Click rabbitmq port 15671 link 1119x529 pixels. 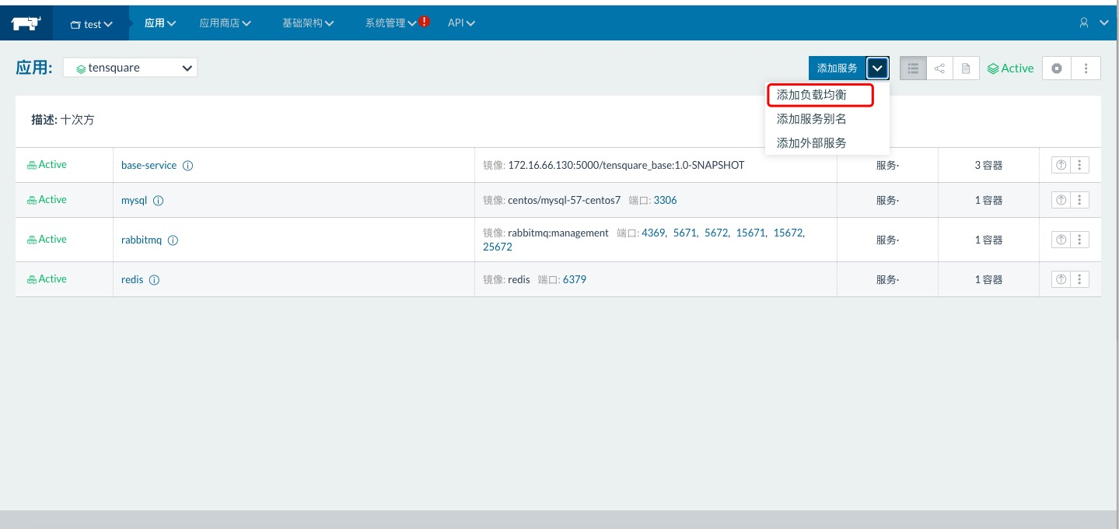pyautogui.click(x=750, y=233)
